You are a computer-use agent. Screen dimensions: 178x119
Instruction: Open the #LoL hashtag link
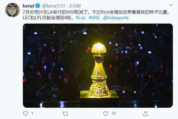81,18
